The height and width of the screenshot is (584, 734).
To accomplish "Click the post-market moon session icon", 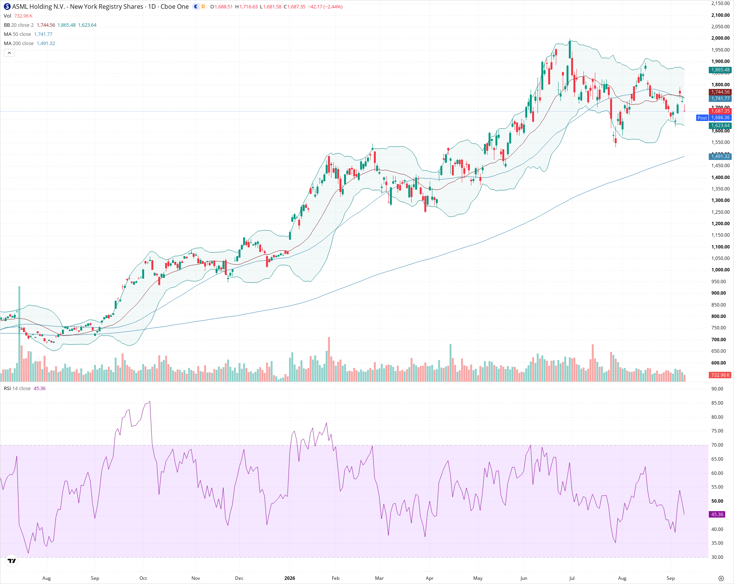I will (x=196, y=6).
